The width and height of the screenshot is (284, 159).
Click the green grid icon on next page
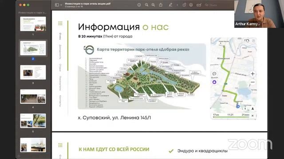coord(60,145)
